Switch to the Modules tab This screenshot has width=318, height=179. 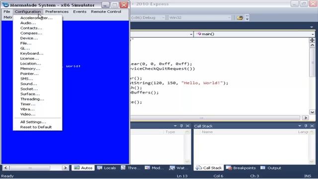[155, 168]
